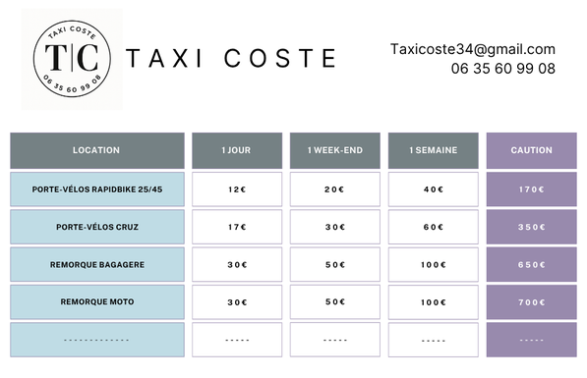Click the 700€ caution for Remorque Moto
The image size is (587, 378).
pyautogui.click(x=532, y=302)
